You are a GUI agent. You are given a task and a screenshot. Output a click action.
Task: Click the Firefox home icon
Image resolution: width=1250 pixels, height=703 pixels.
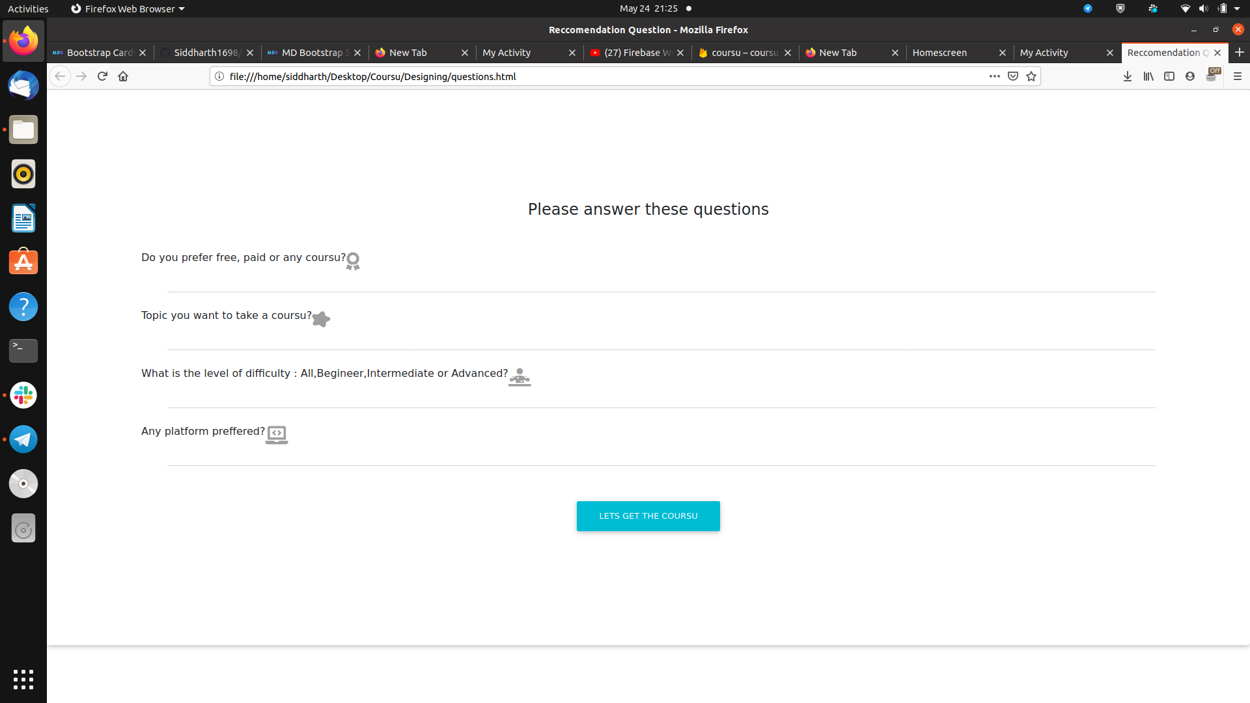(x=123, y=76)
